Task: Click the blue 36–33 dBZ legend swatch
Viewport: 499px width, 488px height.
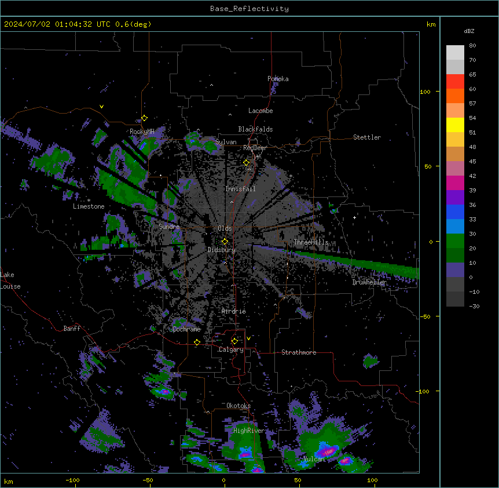Action: tap(455, 212)
